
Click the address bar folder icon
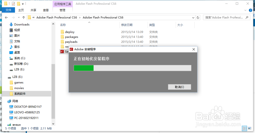click(x=29, y=17)
